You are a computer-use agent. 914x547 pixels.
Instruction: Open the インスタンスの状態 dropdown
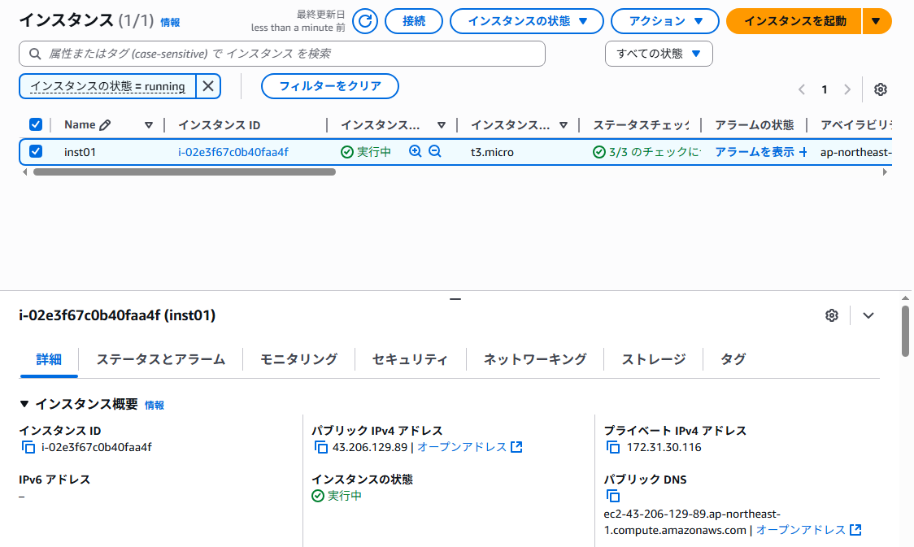[x=526, y=21]
